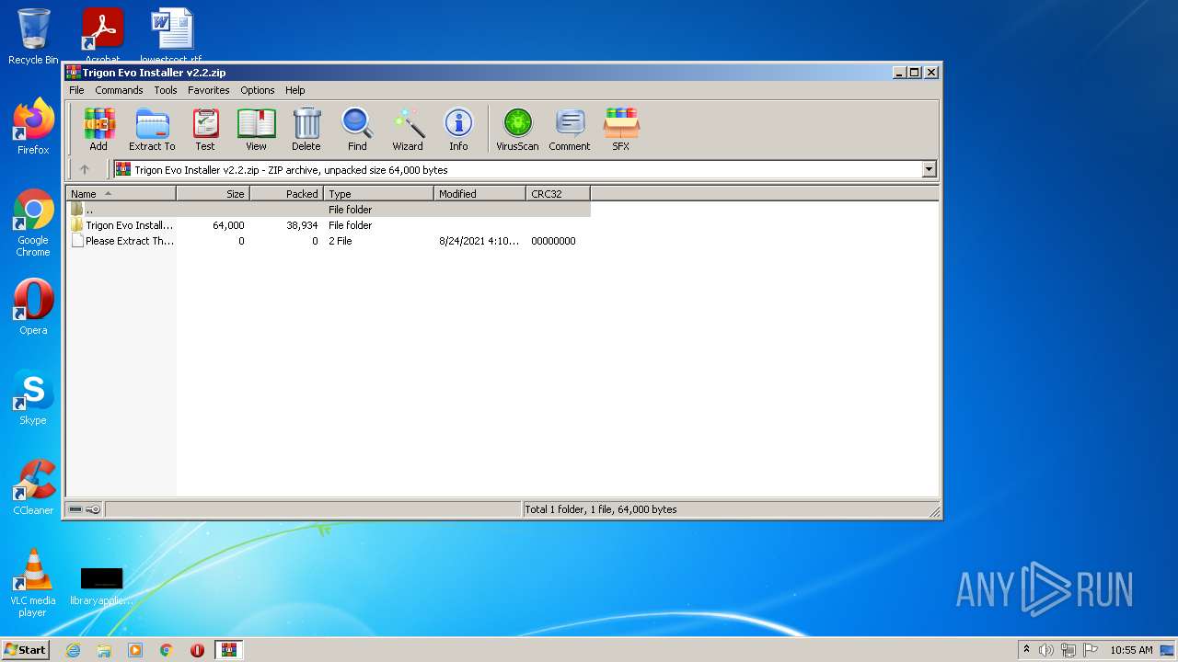Click the Extract To toolbar icon
Screen dimensions: 1178x662
tap(152, 130)
